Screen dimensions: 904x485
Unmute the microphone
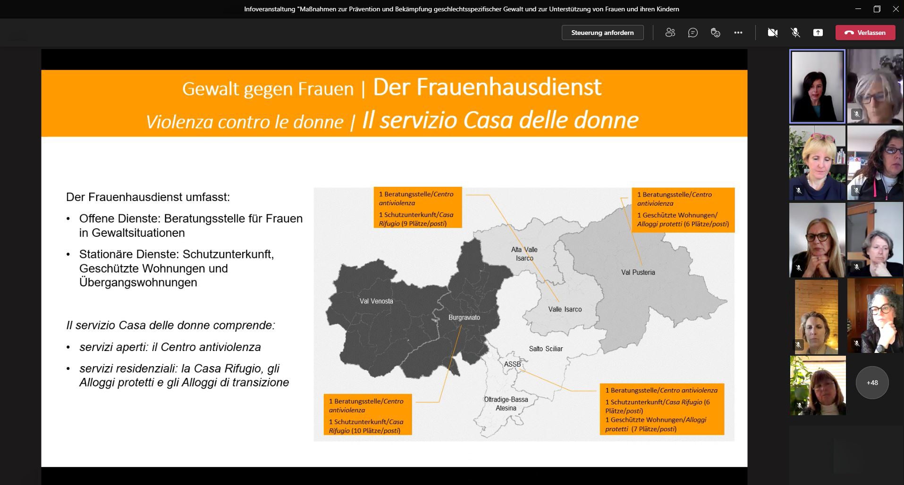(795, 33)
